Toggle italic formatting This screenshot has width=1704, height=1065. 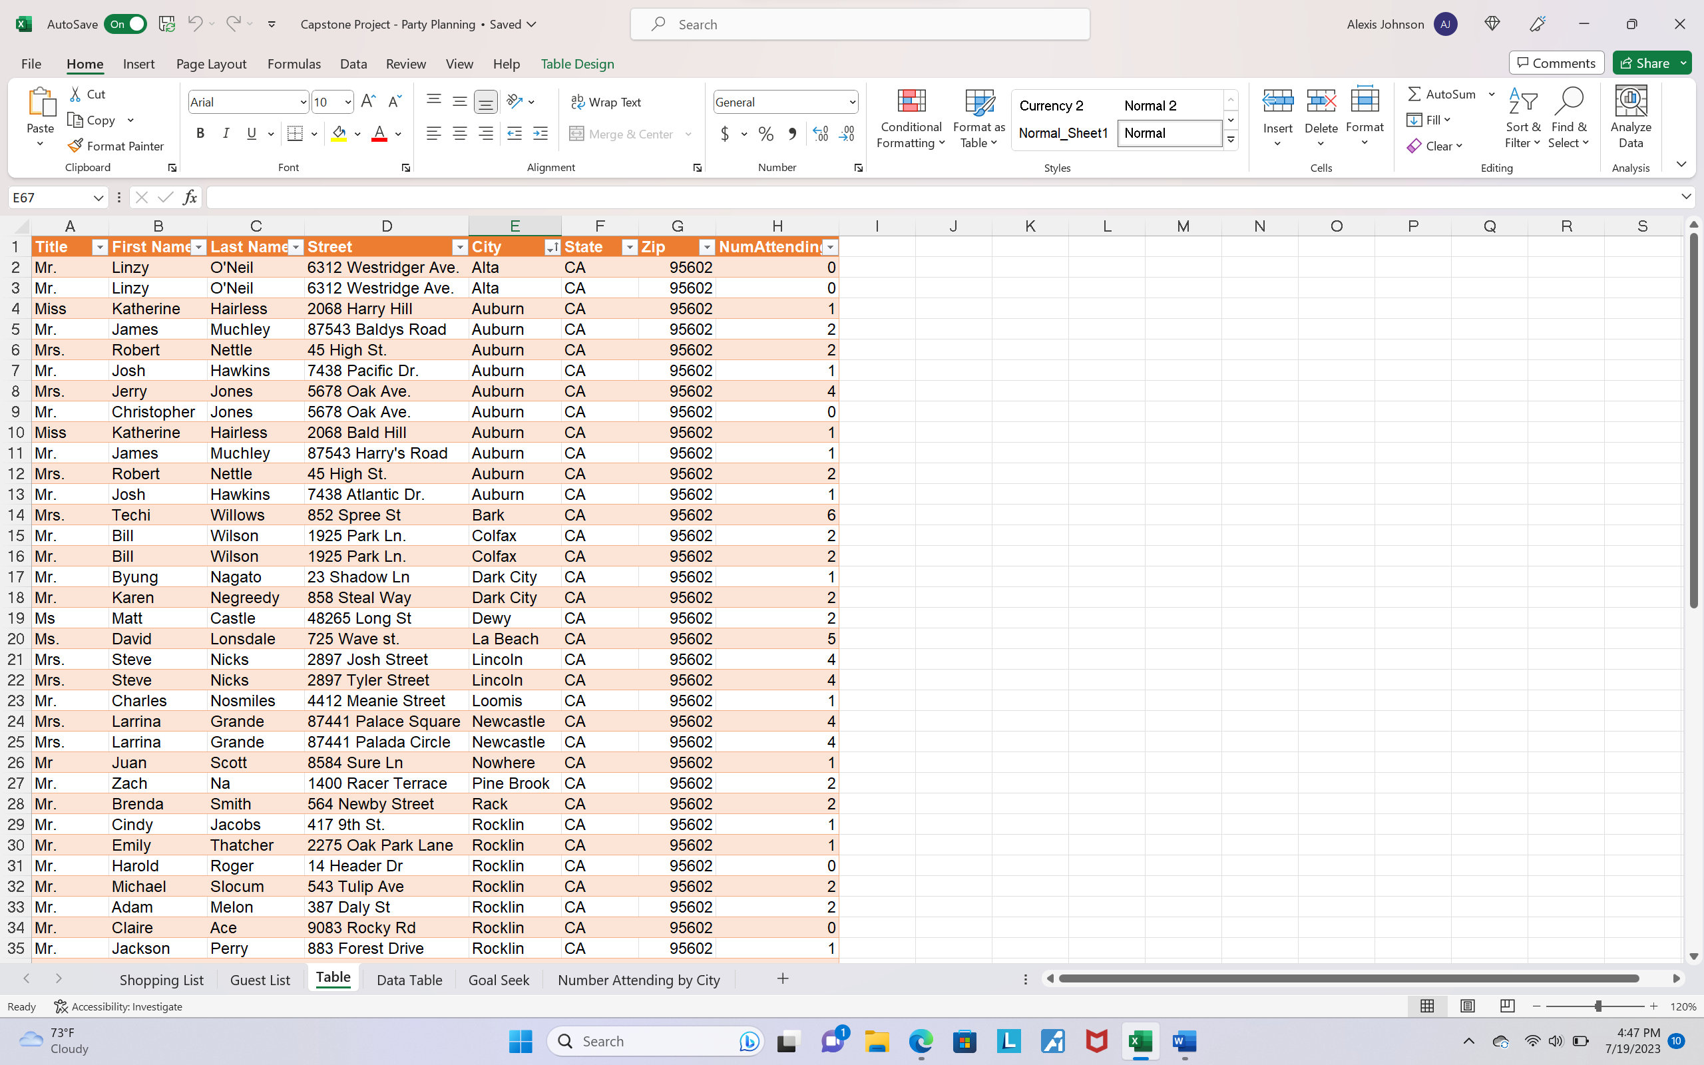226,132
